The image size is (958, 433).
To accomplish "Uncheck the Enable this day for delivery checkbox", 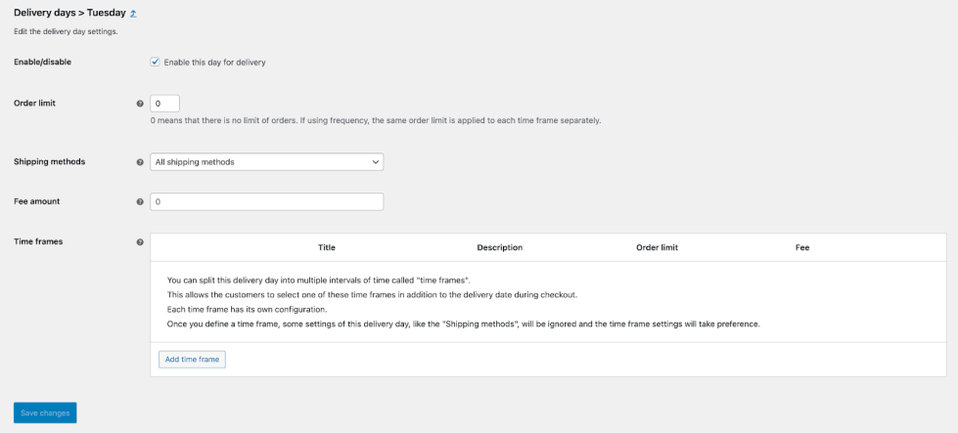I will (155, 62).
